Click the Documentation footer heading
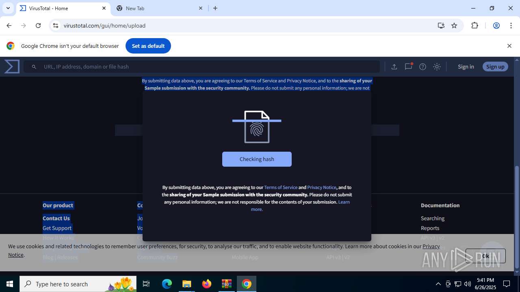 pos(440,205)
